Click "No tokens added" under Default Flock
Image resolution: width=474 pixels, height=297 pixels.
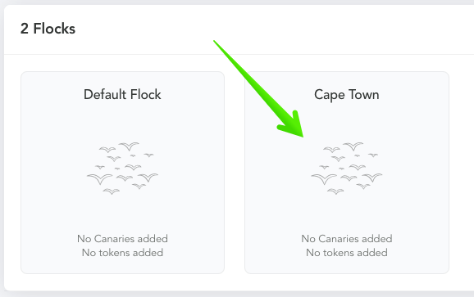tap(122, 252)
